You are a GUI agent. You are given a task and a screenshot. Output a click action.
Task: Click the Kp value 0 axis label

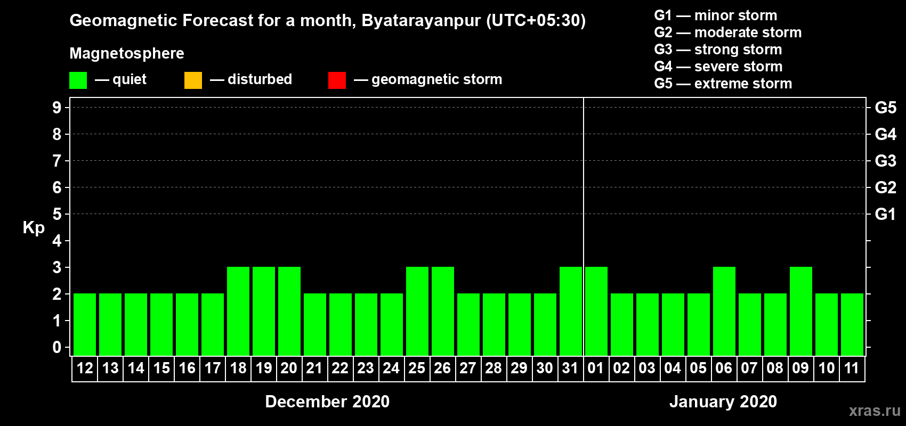[x=57, y=347]
